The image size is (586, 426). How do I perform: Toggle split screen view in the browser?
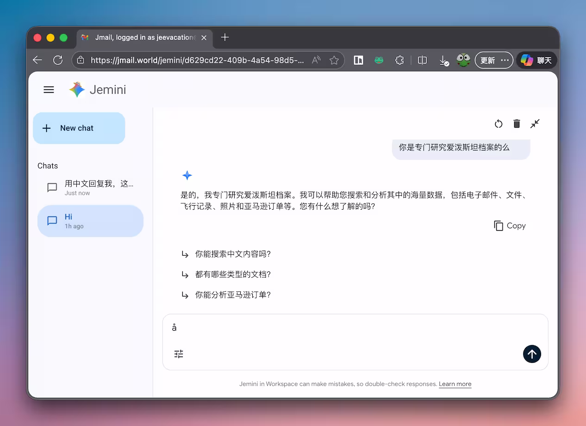point(422,60)
